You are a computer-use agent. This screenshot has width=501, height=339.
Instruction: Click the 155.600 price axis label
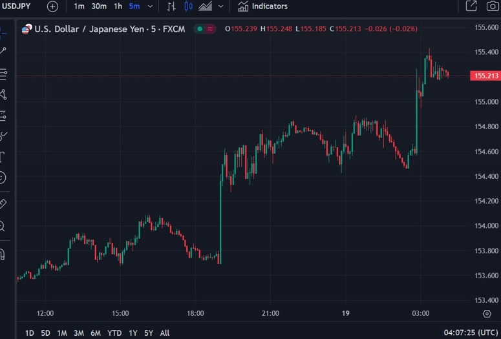(486, 28)
